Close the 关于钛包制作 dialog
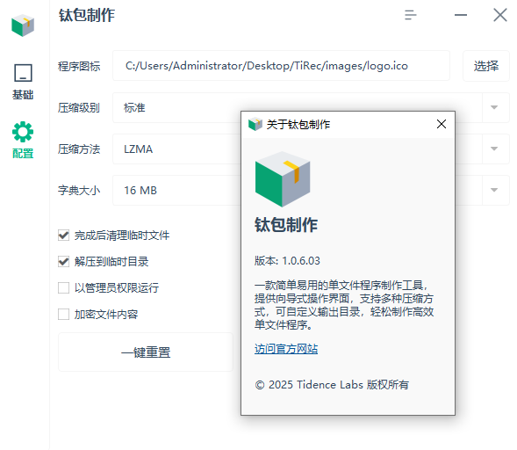Viewport: 517px width, 450px height. click(x=442, y=124)
